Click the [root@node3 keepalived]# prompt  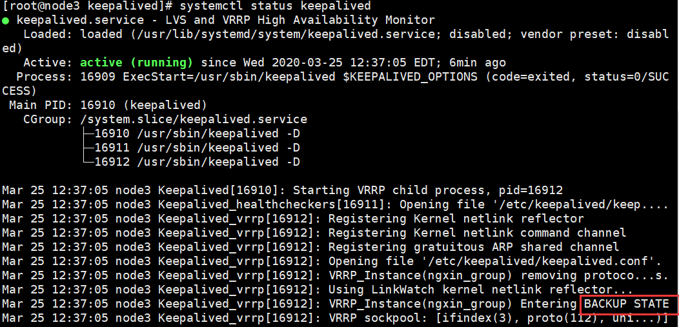pos(88,6)
